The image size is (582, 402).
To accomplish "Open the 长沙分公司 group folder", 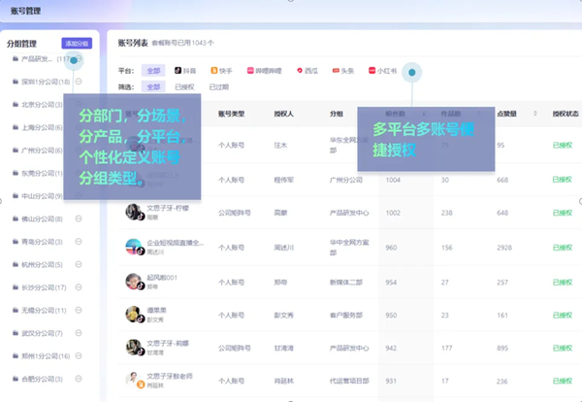I will click(x=40, y=287).
